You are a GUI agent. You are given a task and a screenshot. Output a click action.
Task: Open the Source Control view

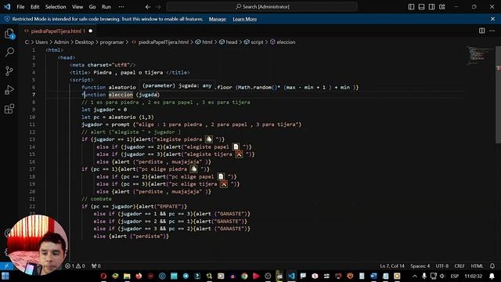point(9,70)
